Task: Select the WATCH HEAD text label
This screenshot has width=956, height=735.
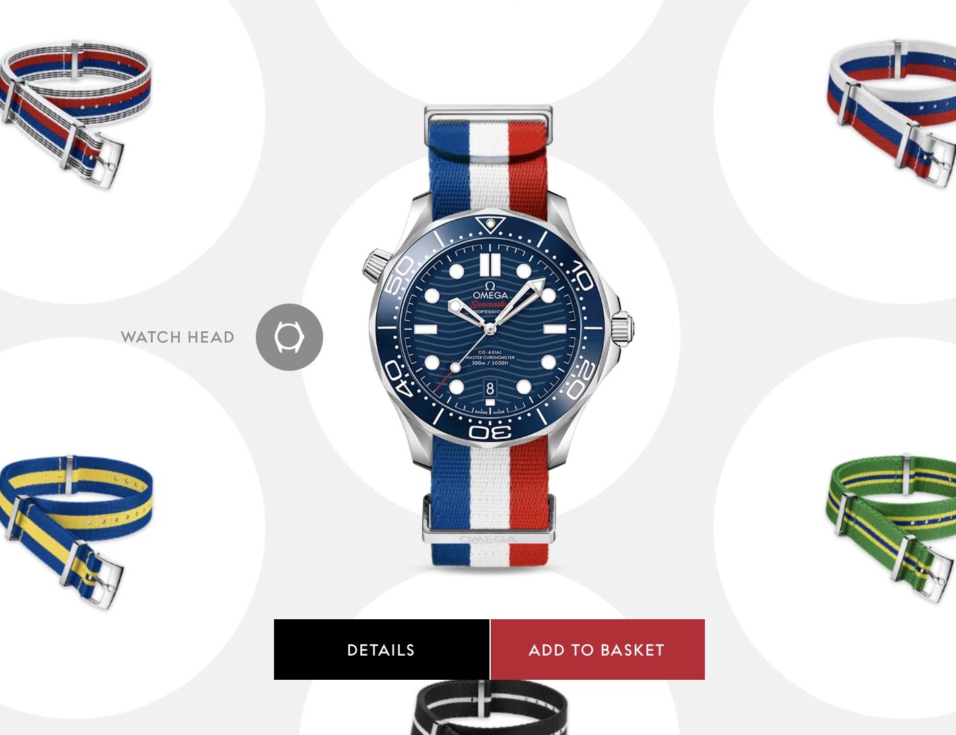Action: (x=178, y=337)
